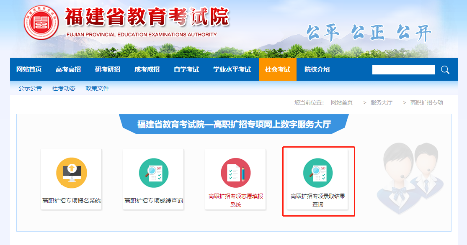Open the 成考成招 navigation item
Image resolution: width=467 pixels, height=245 pixels.
pos(147,69)
